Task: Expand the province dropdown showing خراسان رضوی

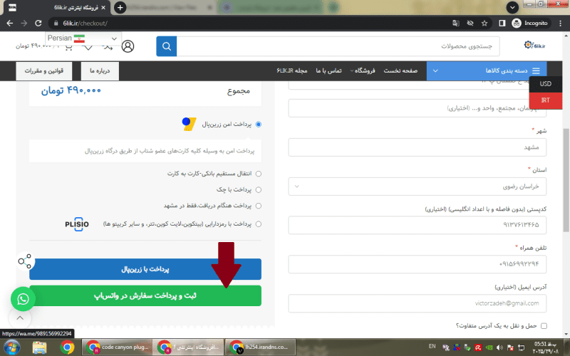Action: pyautogui.click(x=416, y=187)
